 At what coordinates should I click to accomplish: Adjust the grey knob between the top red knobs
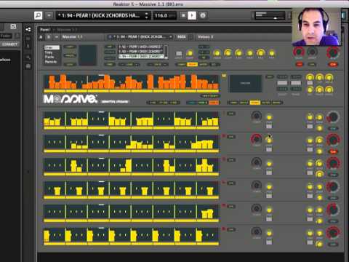[x=312, y=52]
